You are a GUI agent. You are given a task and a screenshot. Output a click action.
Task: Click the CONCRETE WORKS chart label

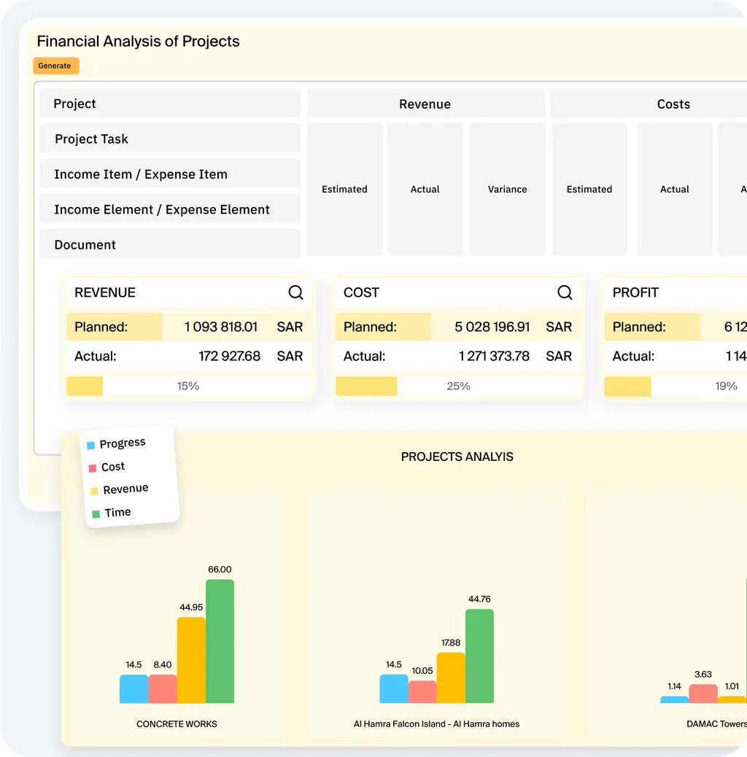(x=177, y=723)
